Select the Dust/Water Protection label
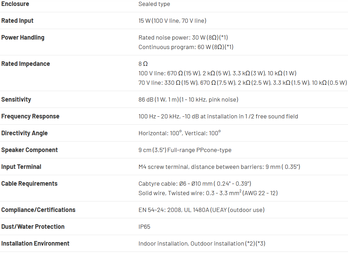Image resolution: width=348 pixels, height=254 pixels. point(33,227)
